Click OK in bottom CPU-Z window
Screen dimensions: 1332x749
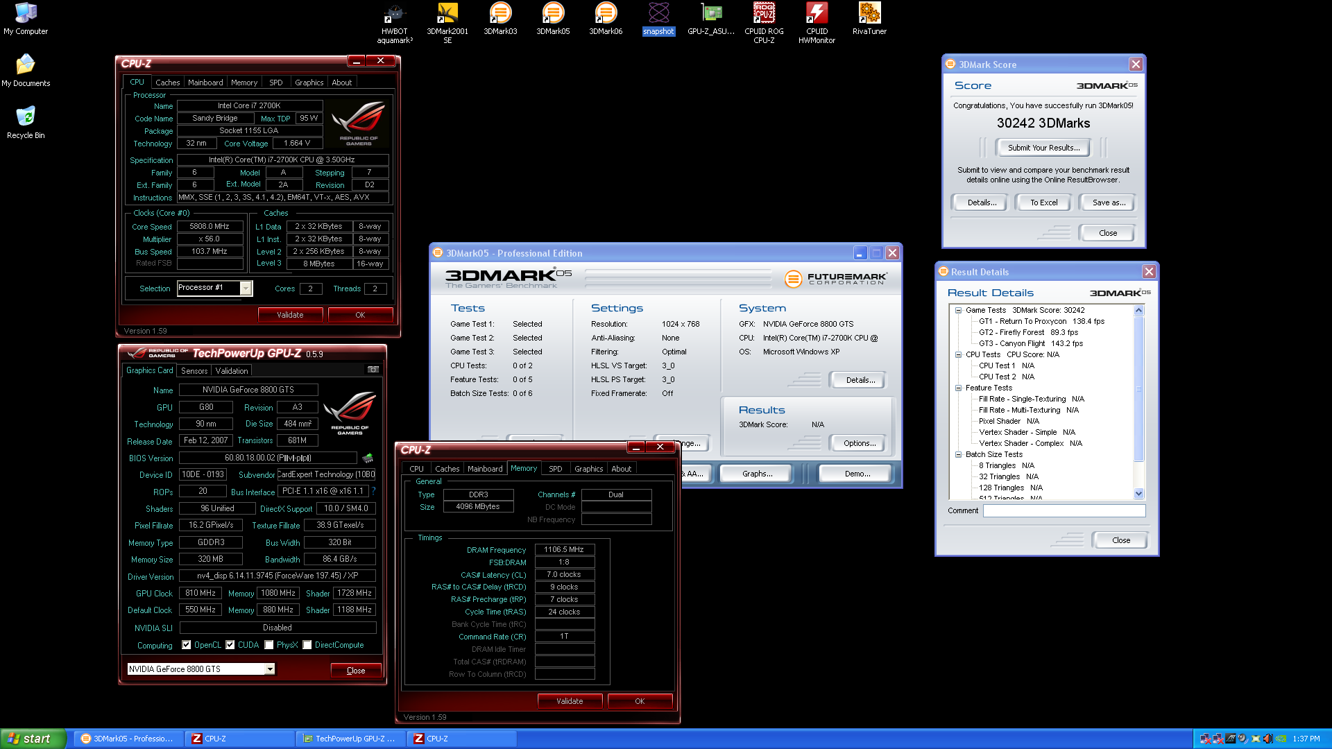(640, 701)
